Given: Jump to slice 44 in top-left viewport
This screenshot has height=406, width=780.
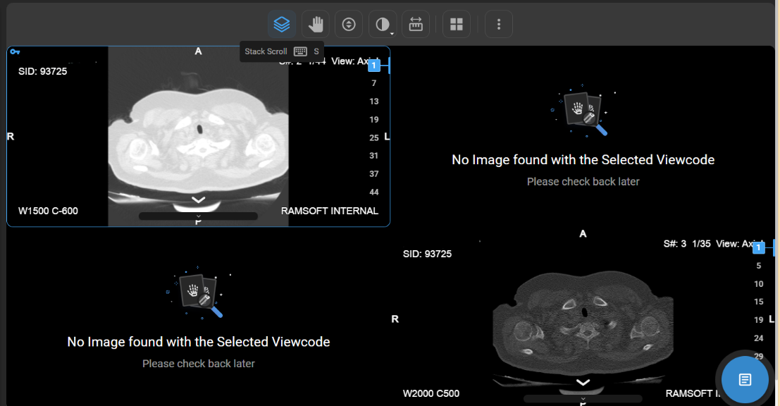Looking at the screenshot, I should [x=374, y=192].
